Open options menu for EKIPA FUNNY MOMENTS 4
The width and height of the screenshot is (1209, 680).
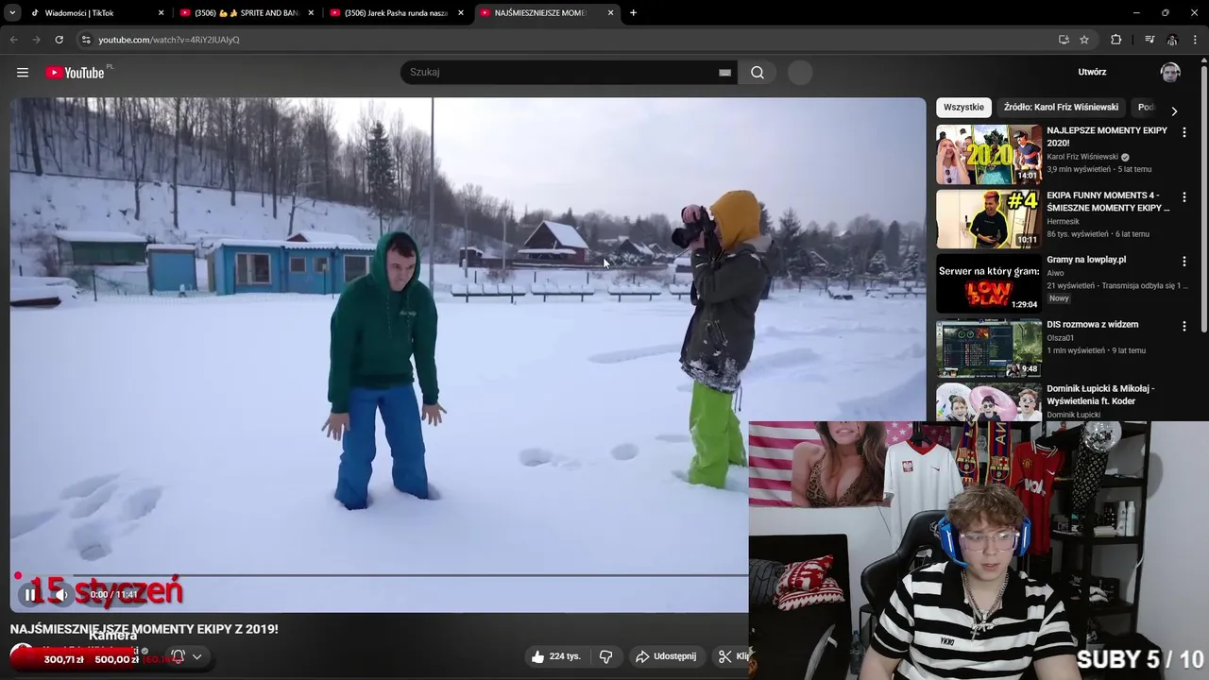pos(1183,197)
